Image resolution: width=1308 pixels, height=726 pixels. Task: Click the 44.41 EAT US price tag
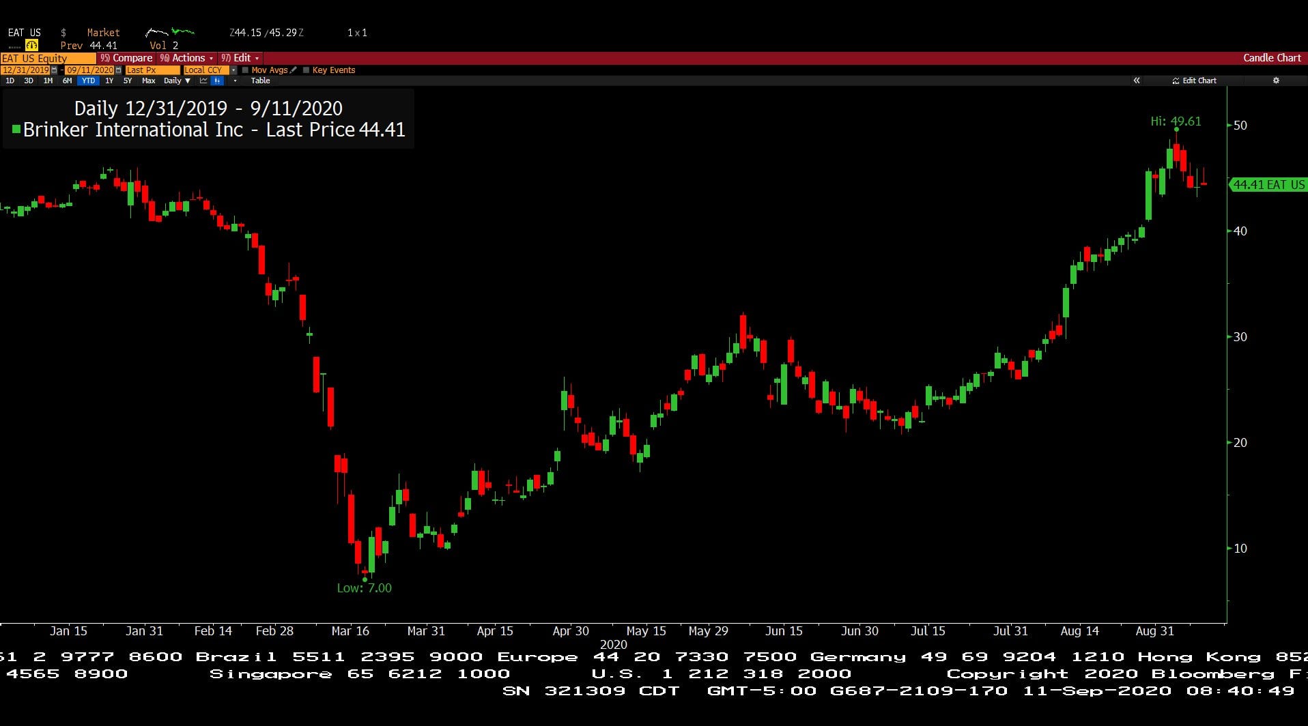1268,184
